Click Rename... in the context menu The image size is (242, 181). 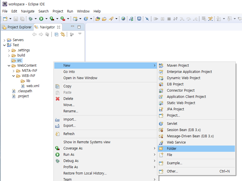106,111
